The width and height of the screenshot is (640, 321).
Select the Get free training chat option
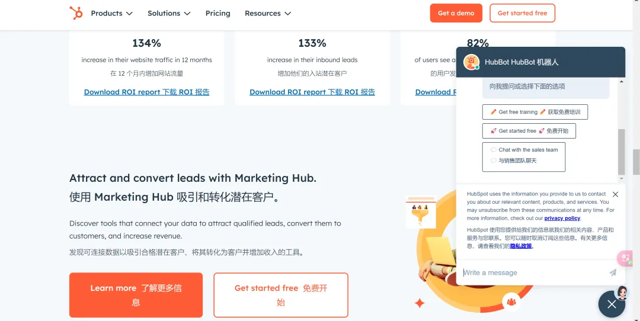pyautogui.click(x=535, y=112)
